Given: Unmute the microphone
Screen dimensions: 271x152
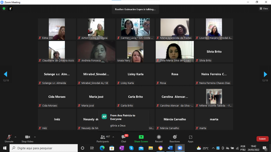Looking at the screenshot, I should coord(9,138).
